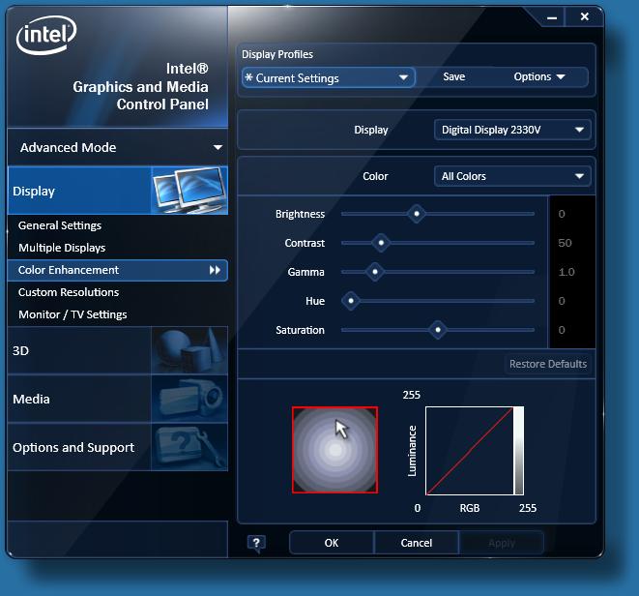Click the Brightness slider handle

point(417,214)
